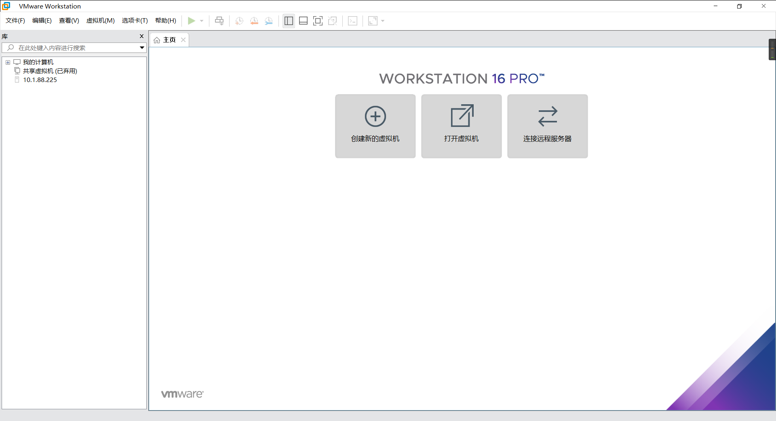The image size is (776, 421).
Task: Click the 连接远程服务器 tile
Action: [547, 126]
